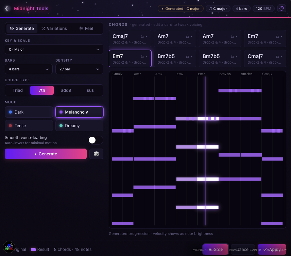
Task: Click lock icon on first Am7 card
Action: tap(187, 36)
